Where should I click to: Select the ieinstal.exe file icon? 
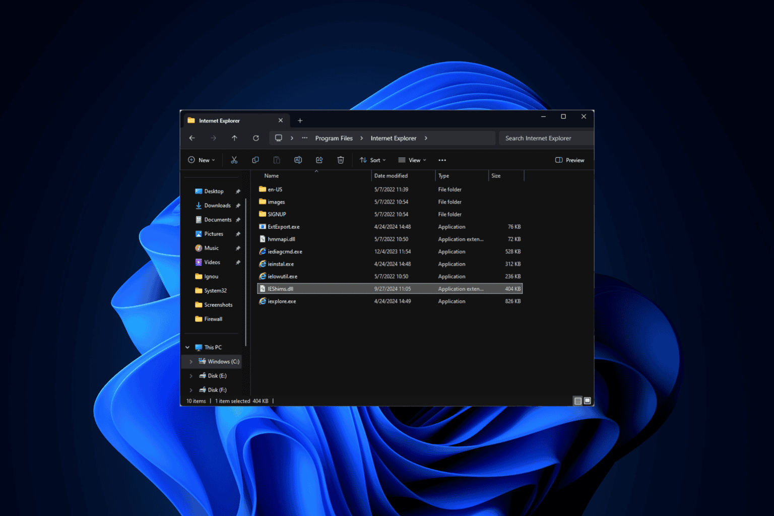click(263, 264)
